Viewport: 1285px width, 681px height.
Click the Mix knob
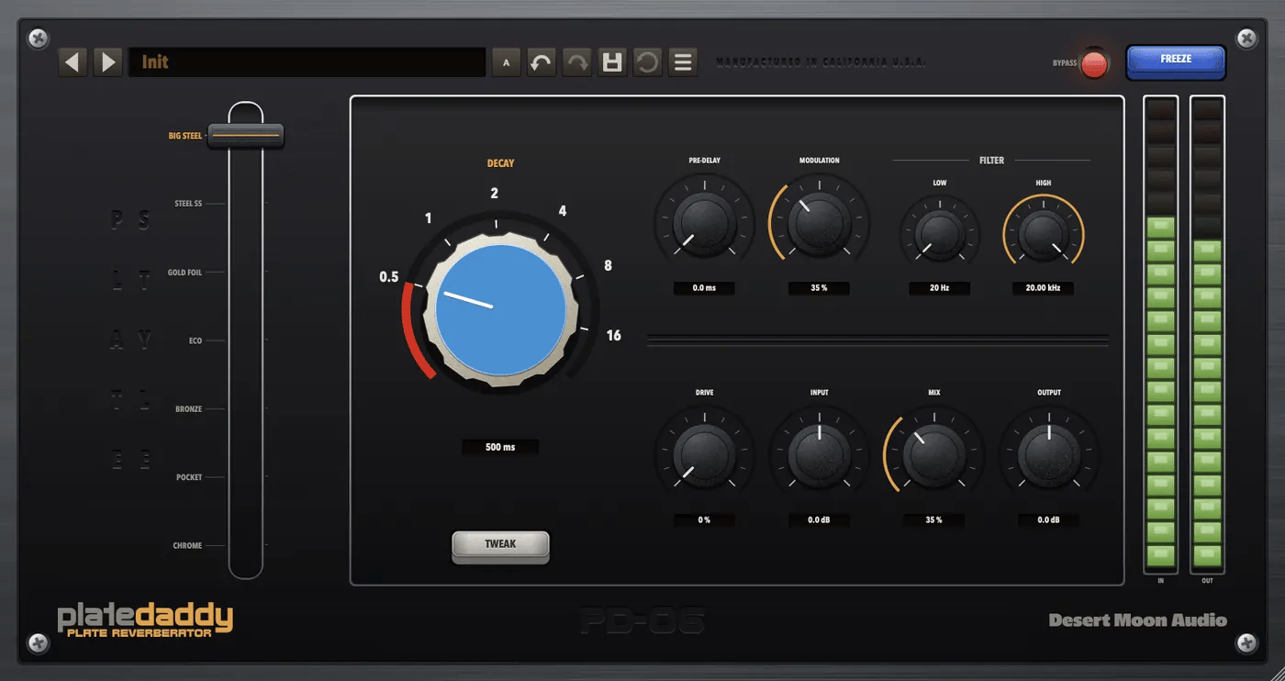pyautogui.click(x=933, y=454)
